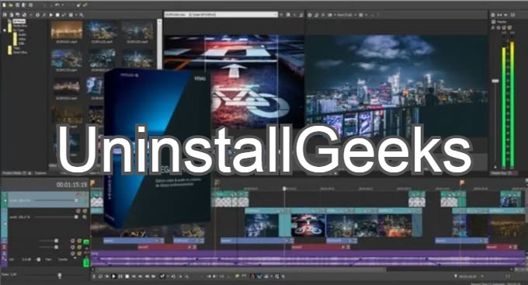Mute the second video track

point(78,211)
